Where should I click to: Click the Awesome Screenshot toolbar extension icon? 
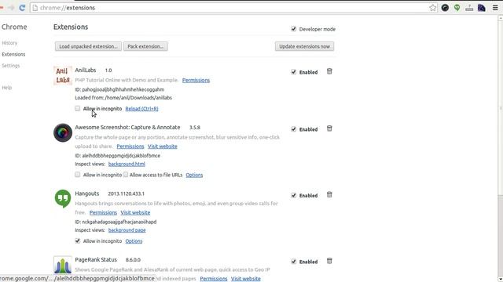click(445, 8)
